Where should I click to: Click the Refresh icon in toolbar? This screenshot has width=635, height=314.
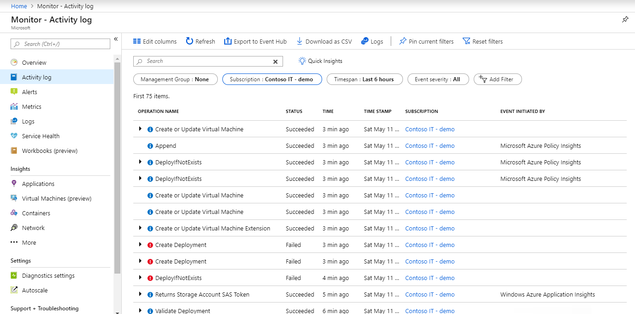click(x=190, y=41)
